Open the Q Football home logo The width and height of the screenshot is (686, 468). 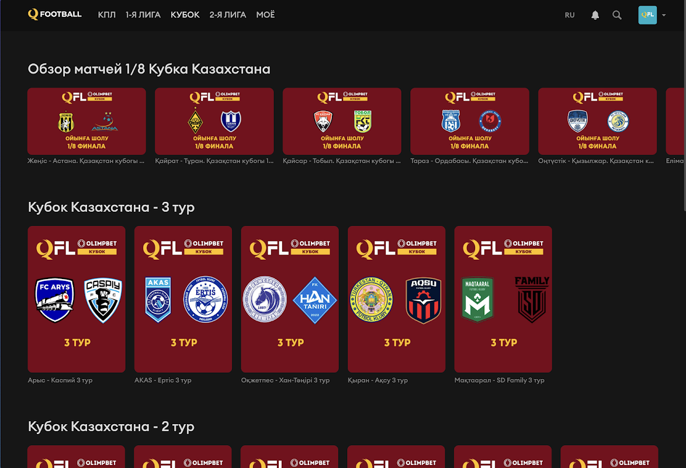(x=55, y=15)
